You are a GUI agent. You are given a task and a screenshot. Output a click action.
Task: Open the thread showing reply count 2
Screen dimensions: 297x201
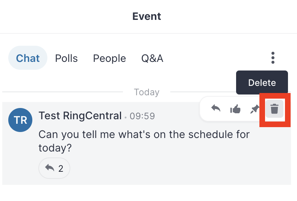(x=55, y=168)
